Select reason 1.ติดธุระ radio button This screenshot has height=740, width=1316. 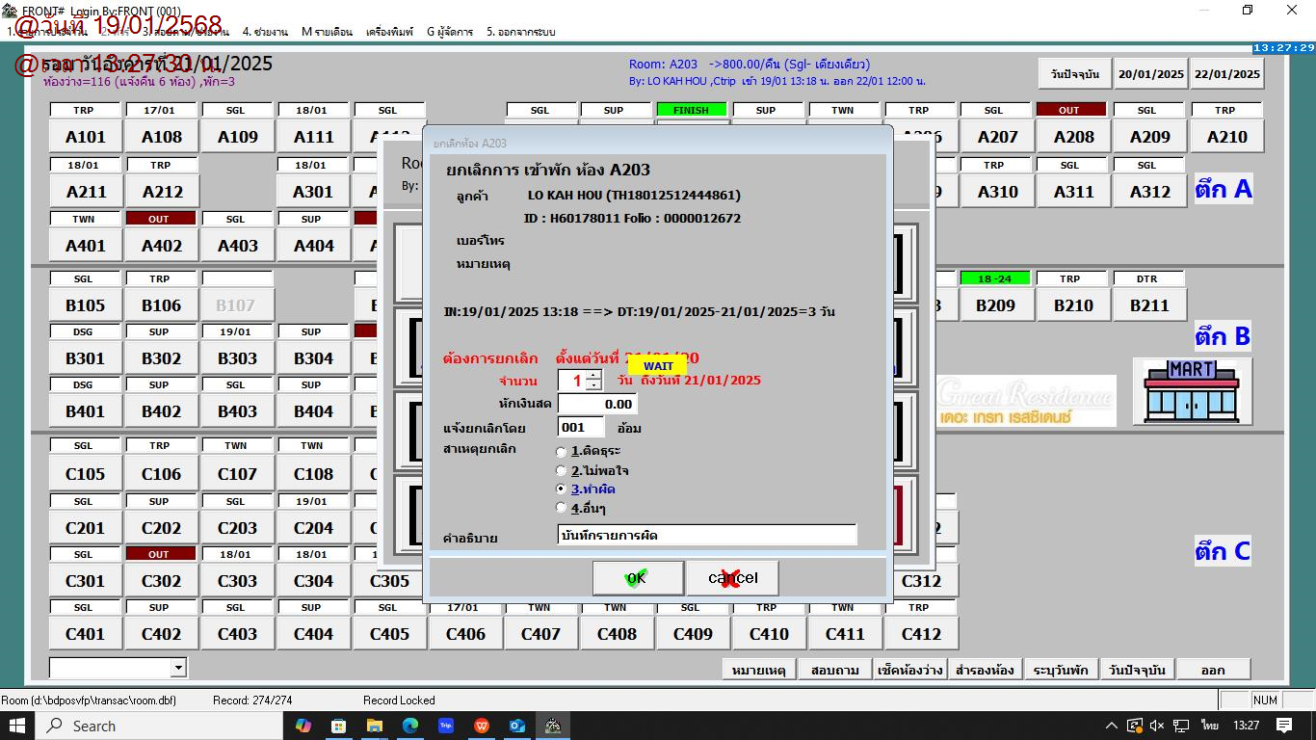(562, 452)
